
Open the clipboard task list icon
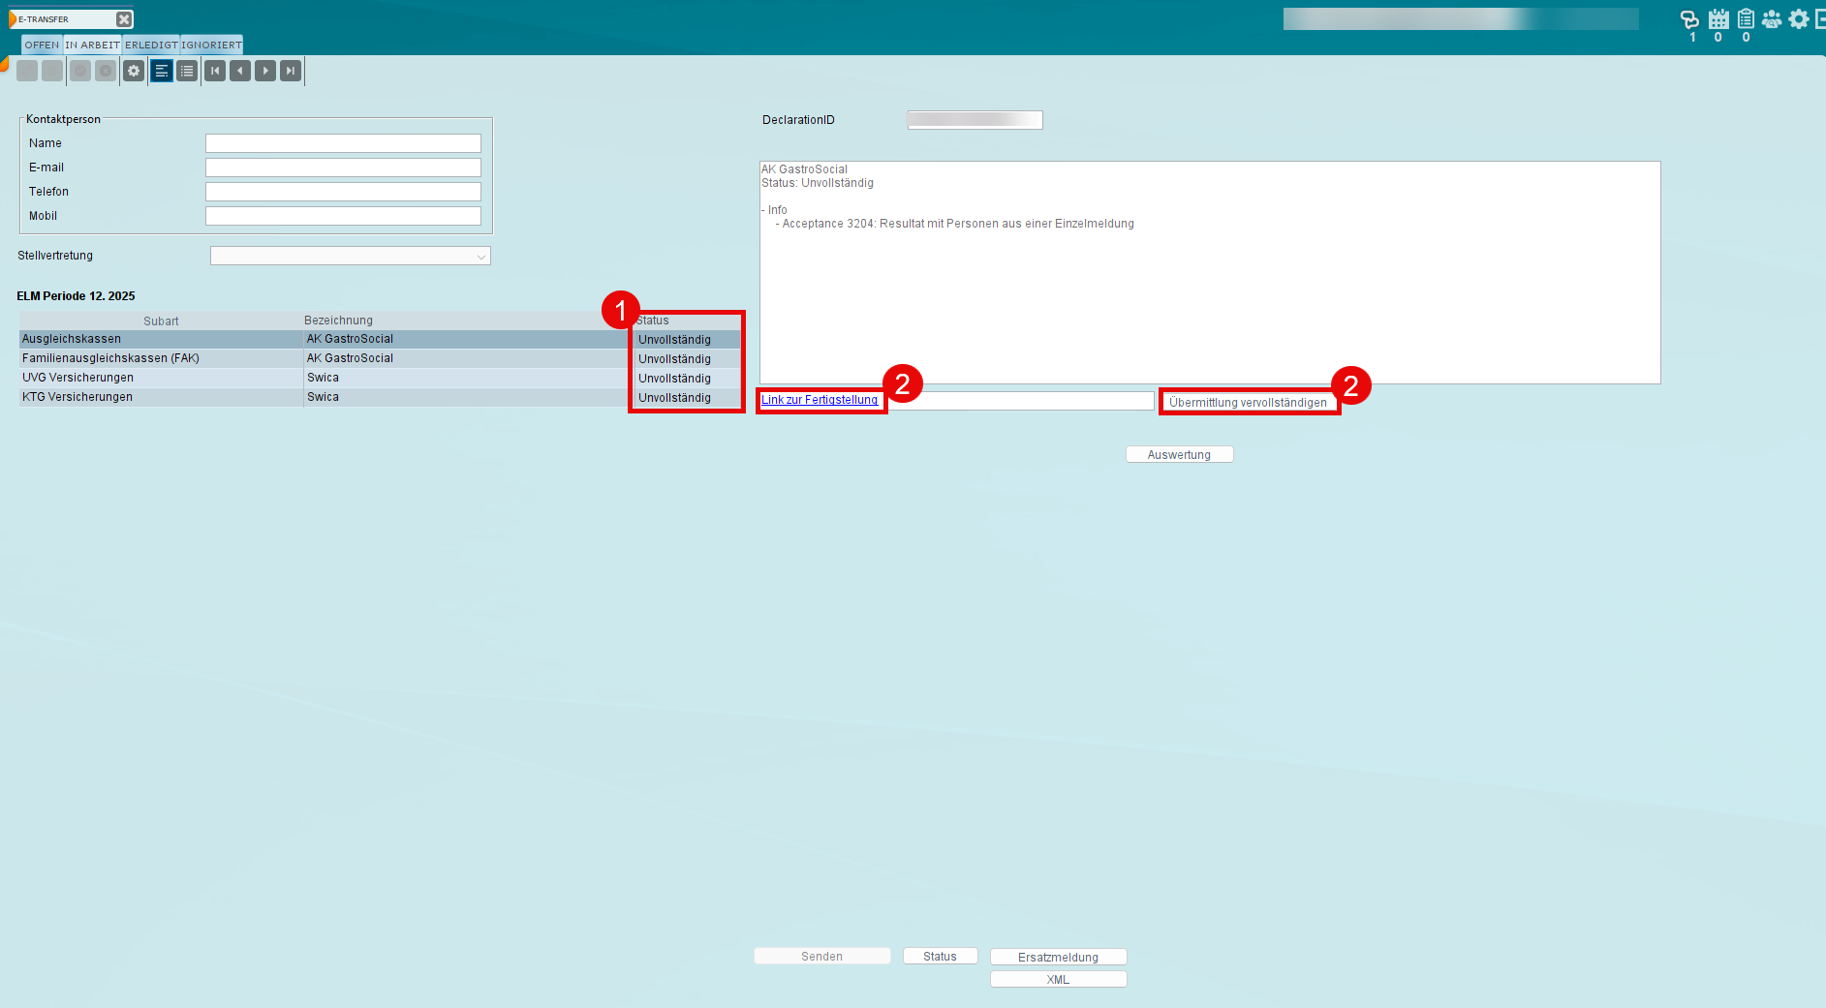pos(1746,19)
